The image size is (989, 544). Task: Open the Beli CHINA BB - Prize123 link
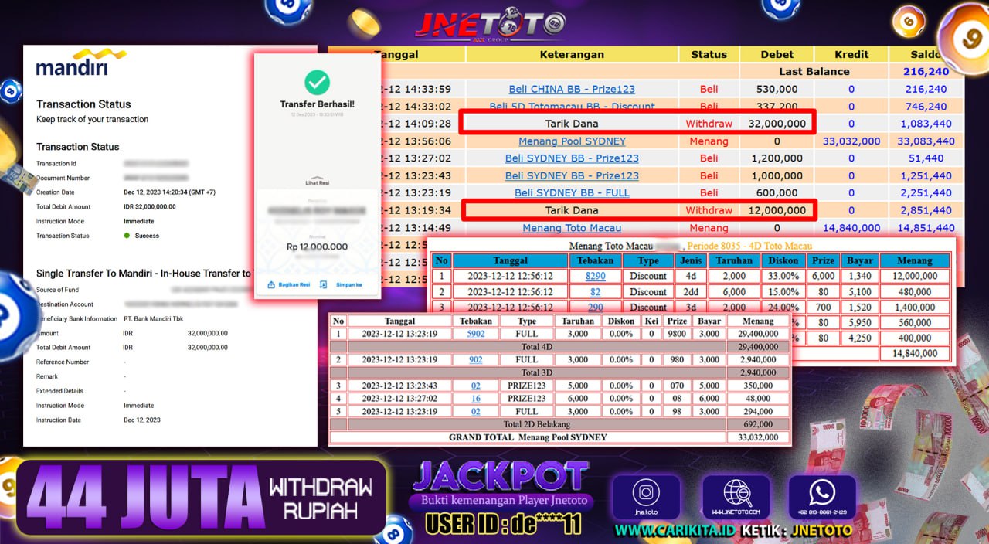572,89
